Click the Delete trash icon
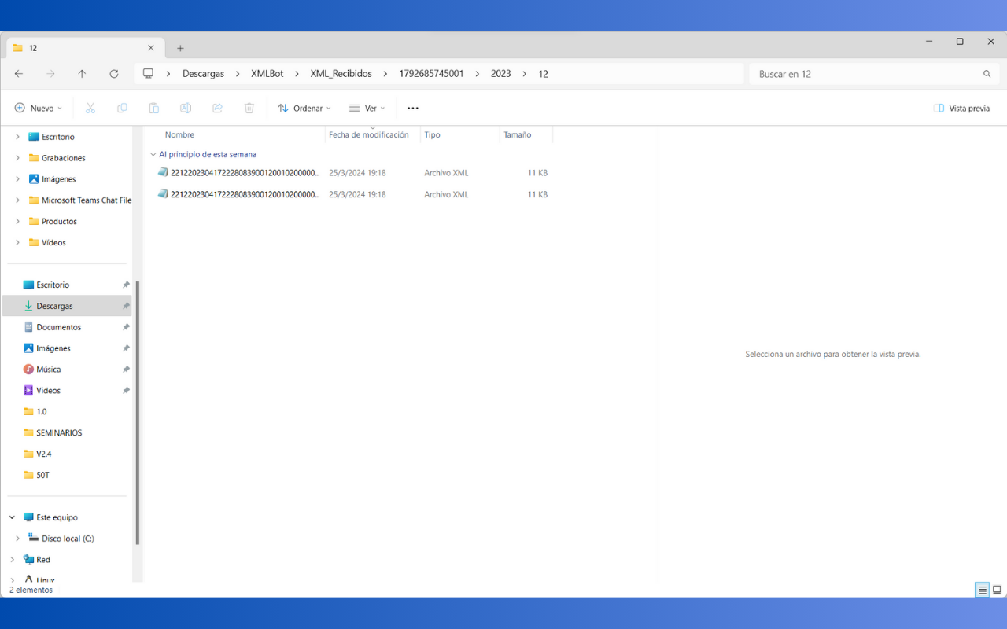Screen dimensions: 1007x629 coord(249,108)
